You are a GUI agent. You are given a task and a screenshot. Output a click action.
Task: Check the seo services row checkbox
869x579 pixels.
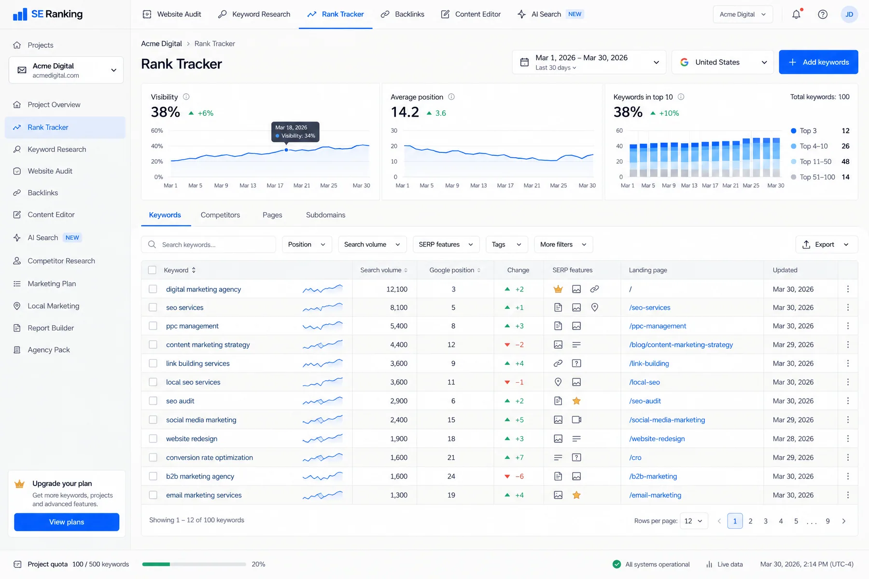click(x=153, y=307)
